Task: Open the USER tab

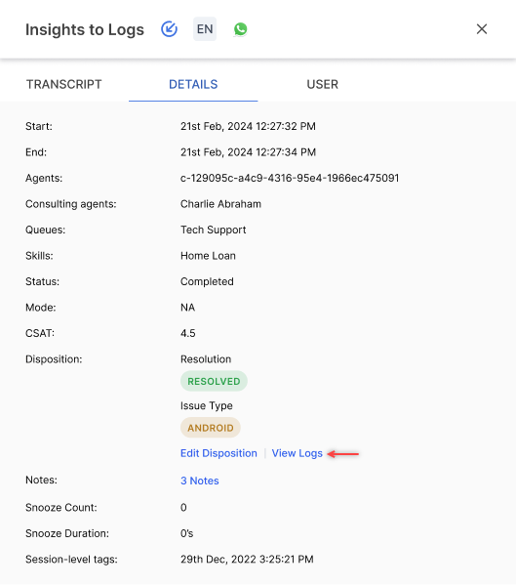Action: (322, 84)
